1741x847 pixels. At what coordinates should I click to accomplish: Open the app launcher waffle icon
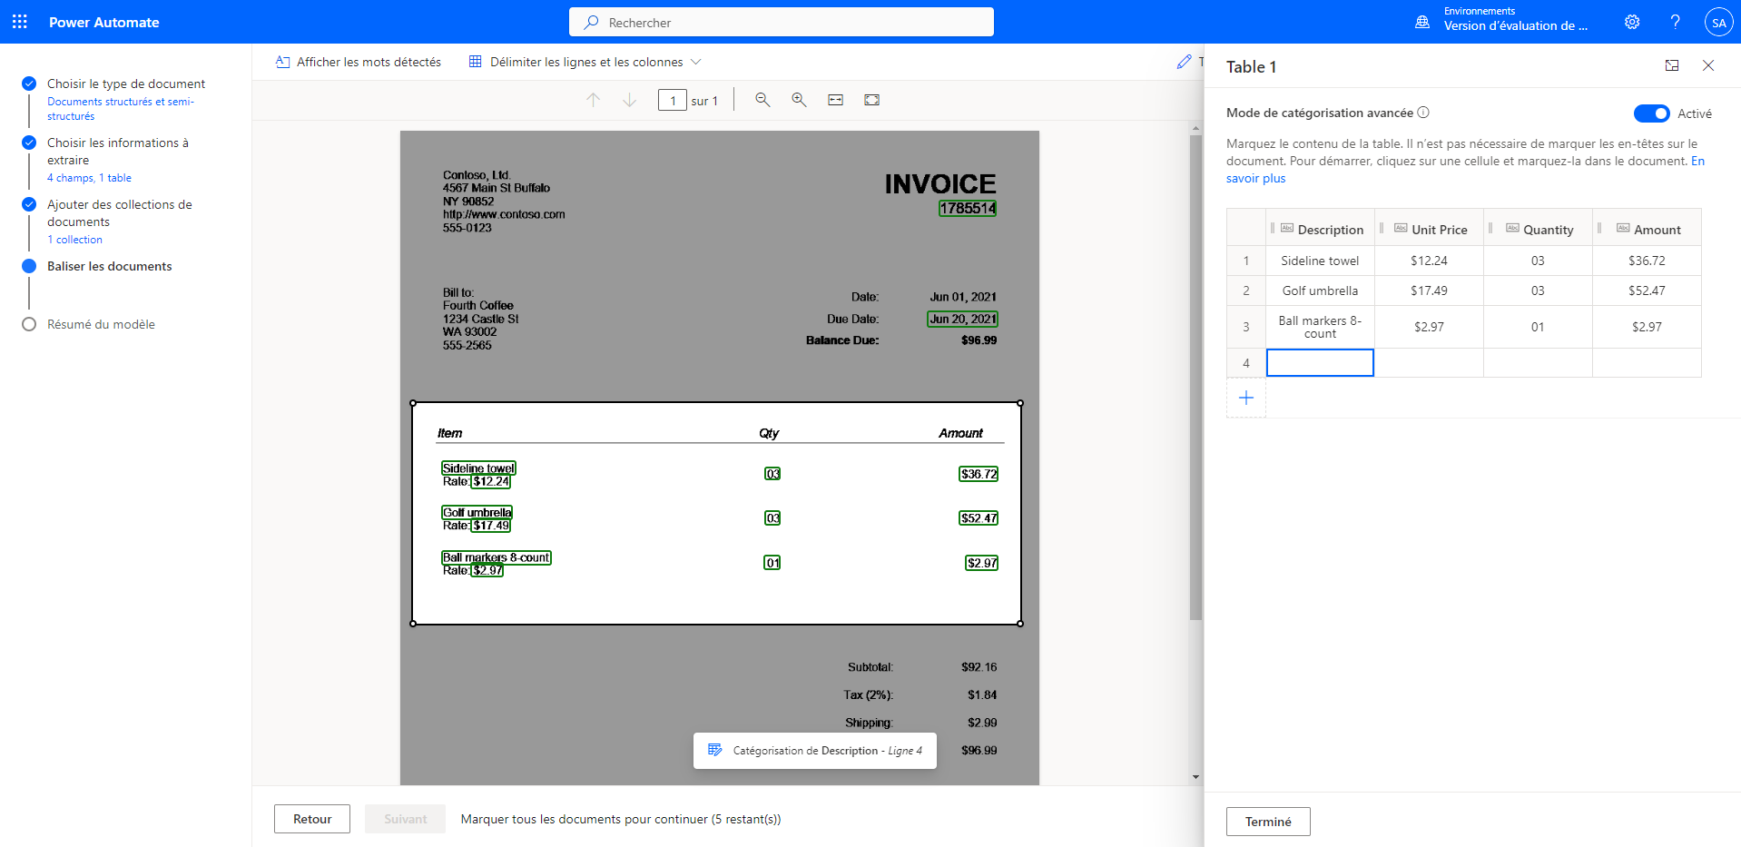tap(20, 22)
